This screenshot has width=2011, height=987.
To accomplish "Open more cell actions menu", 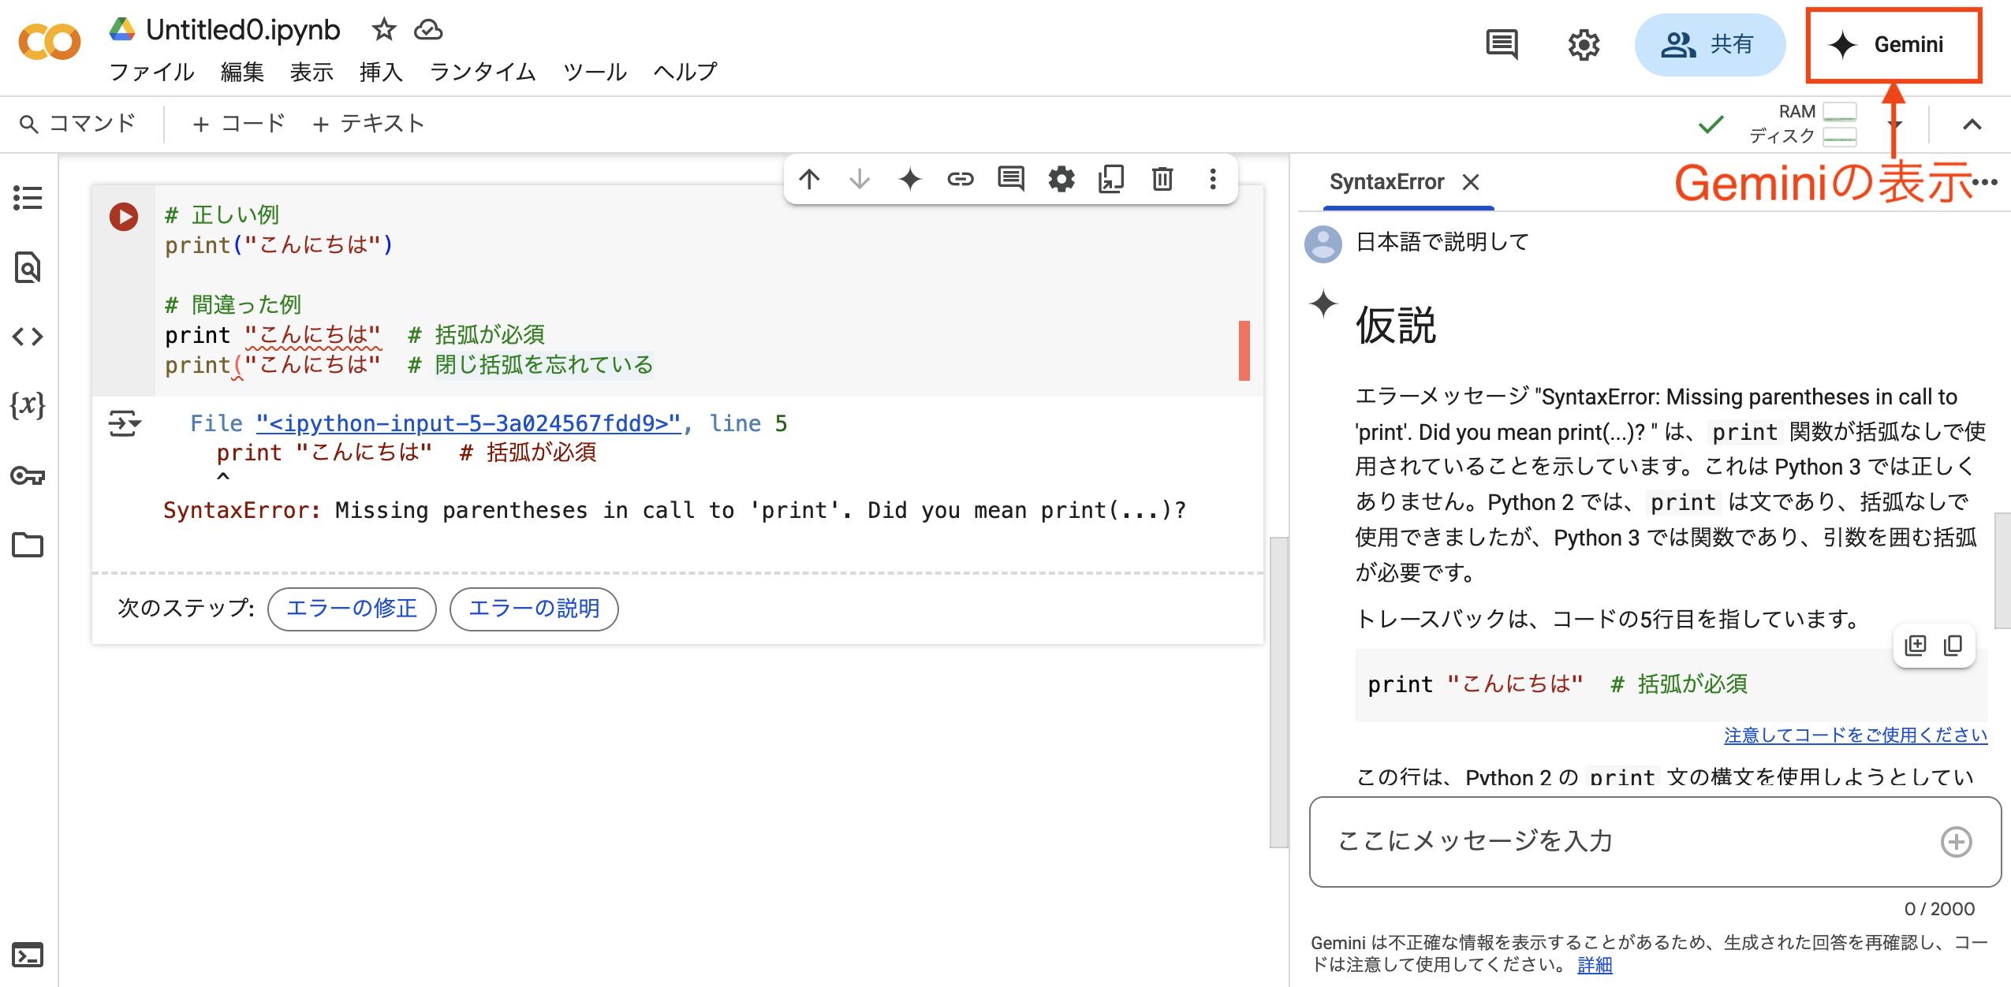I will coord(1213,179).
